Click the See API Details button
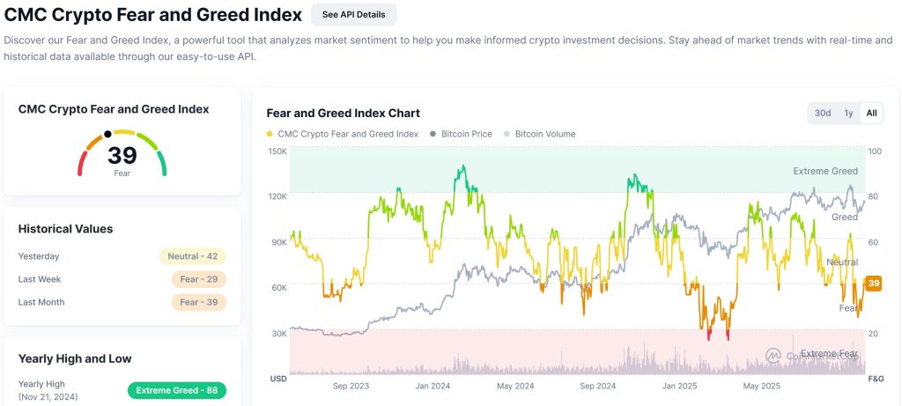Viewport: 902px width, 406px height. [x=353, y=15]
